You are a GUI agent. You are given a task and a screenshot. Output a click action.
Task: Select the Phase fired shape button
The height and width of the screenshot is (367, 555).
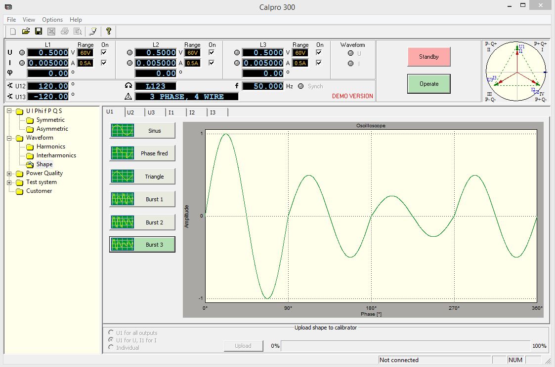pyautogui.click(x=142, y=153)
